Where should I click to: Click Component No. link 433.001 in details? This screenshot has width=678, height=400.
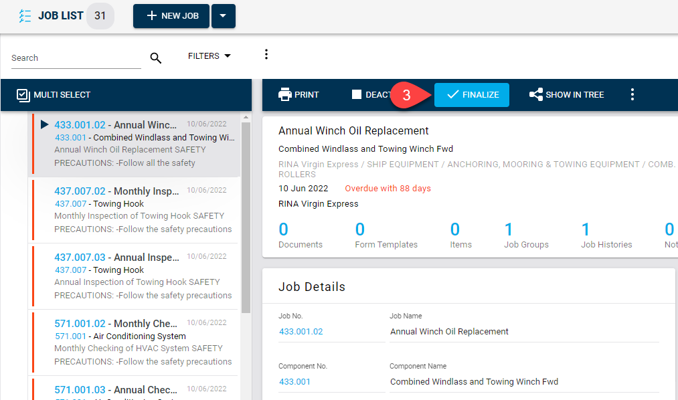pos(294,382)
